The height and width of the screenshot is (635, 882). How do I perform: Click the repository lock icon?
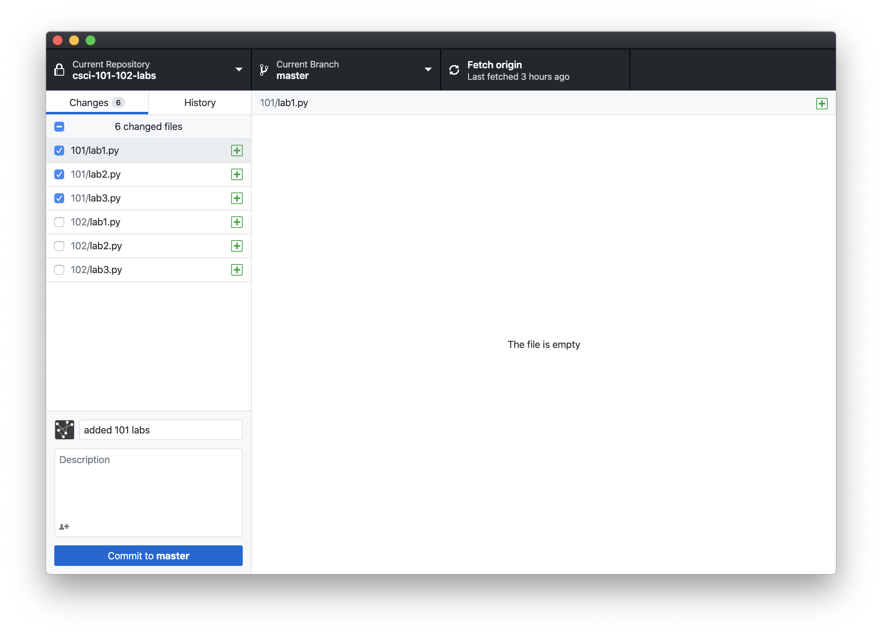point(59,70)
